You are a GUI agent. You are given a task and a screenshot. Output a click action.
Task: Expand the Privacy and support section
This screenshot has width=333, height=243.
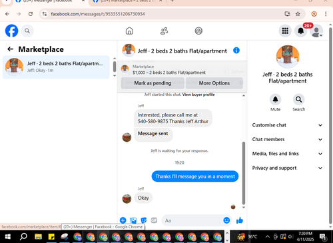point(287,168)
